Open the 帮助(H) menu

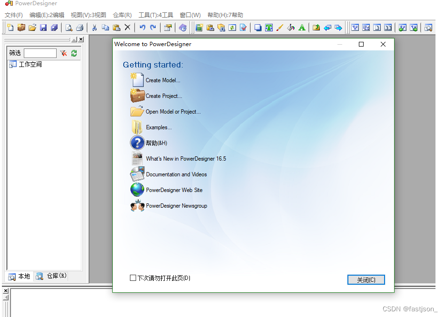(x=225, y=15)
